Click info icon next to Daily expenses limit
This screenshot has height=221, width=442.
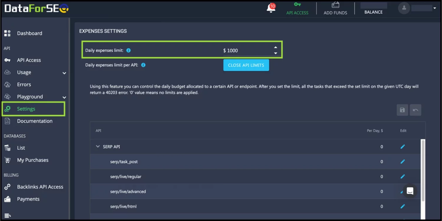(x=128, y=50)
